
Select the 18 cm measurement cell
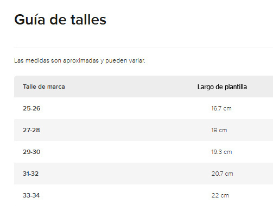pos(219,130)
